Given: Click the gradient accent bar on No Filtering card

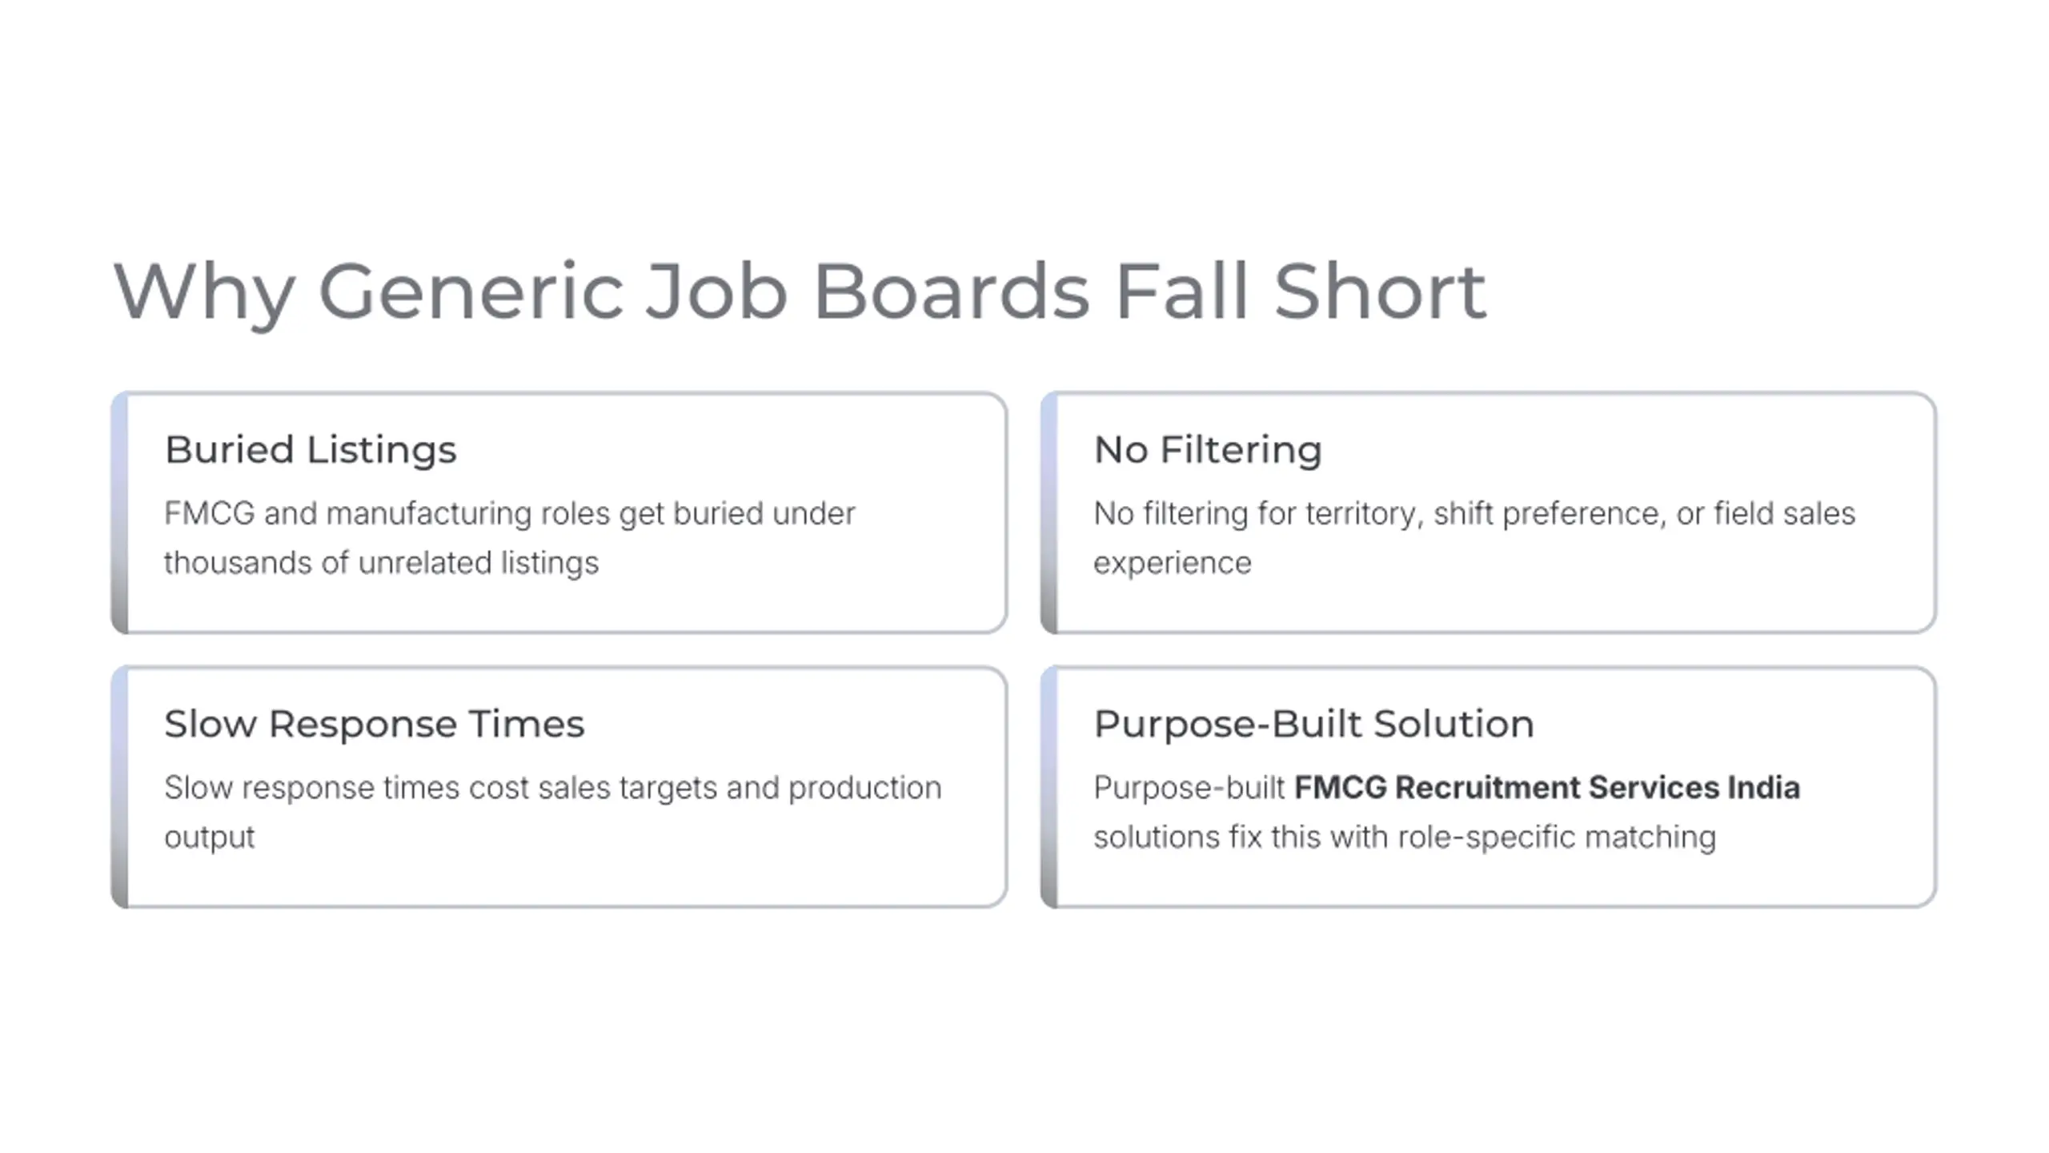Looking at the screenshot, I should click(1049, 513).
